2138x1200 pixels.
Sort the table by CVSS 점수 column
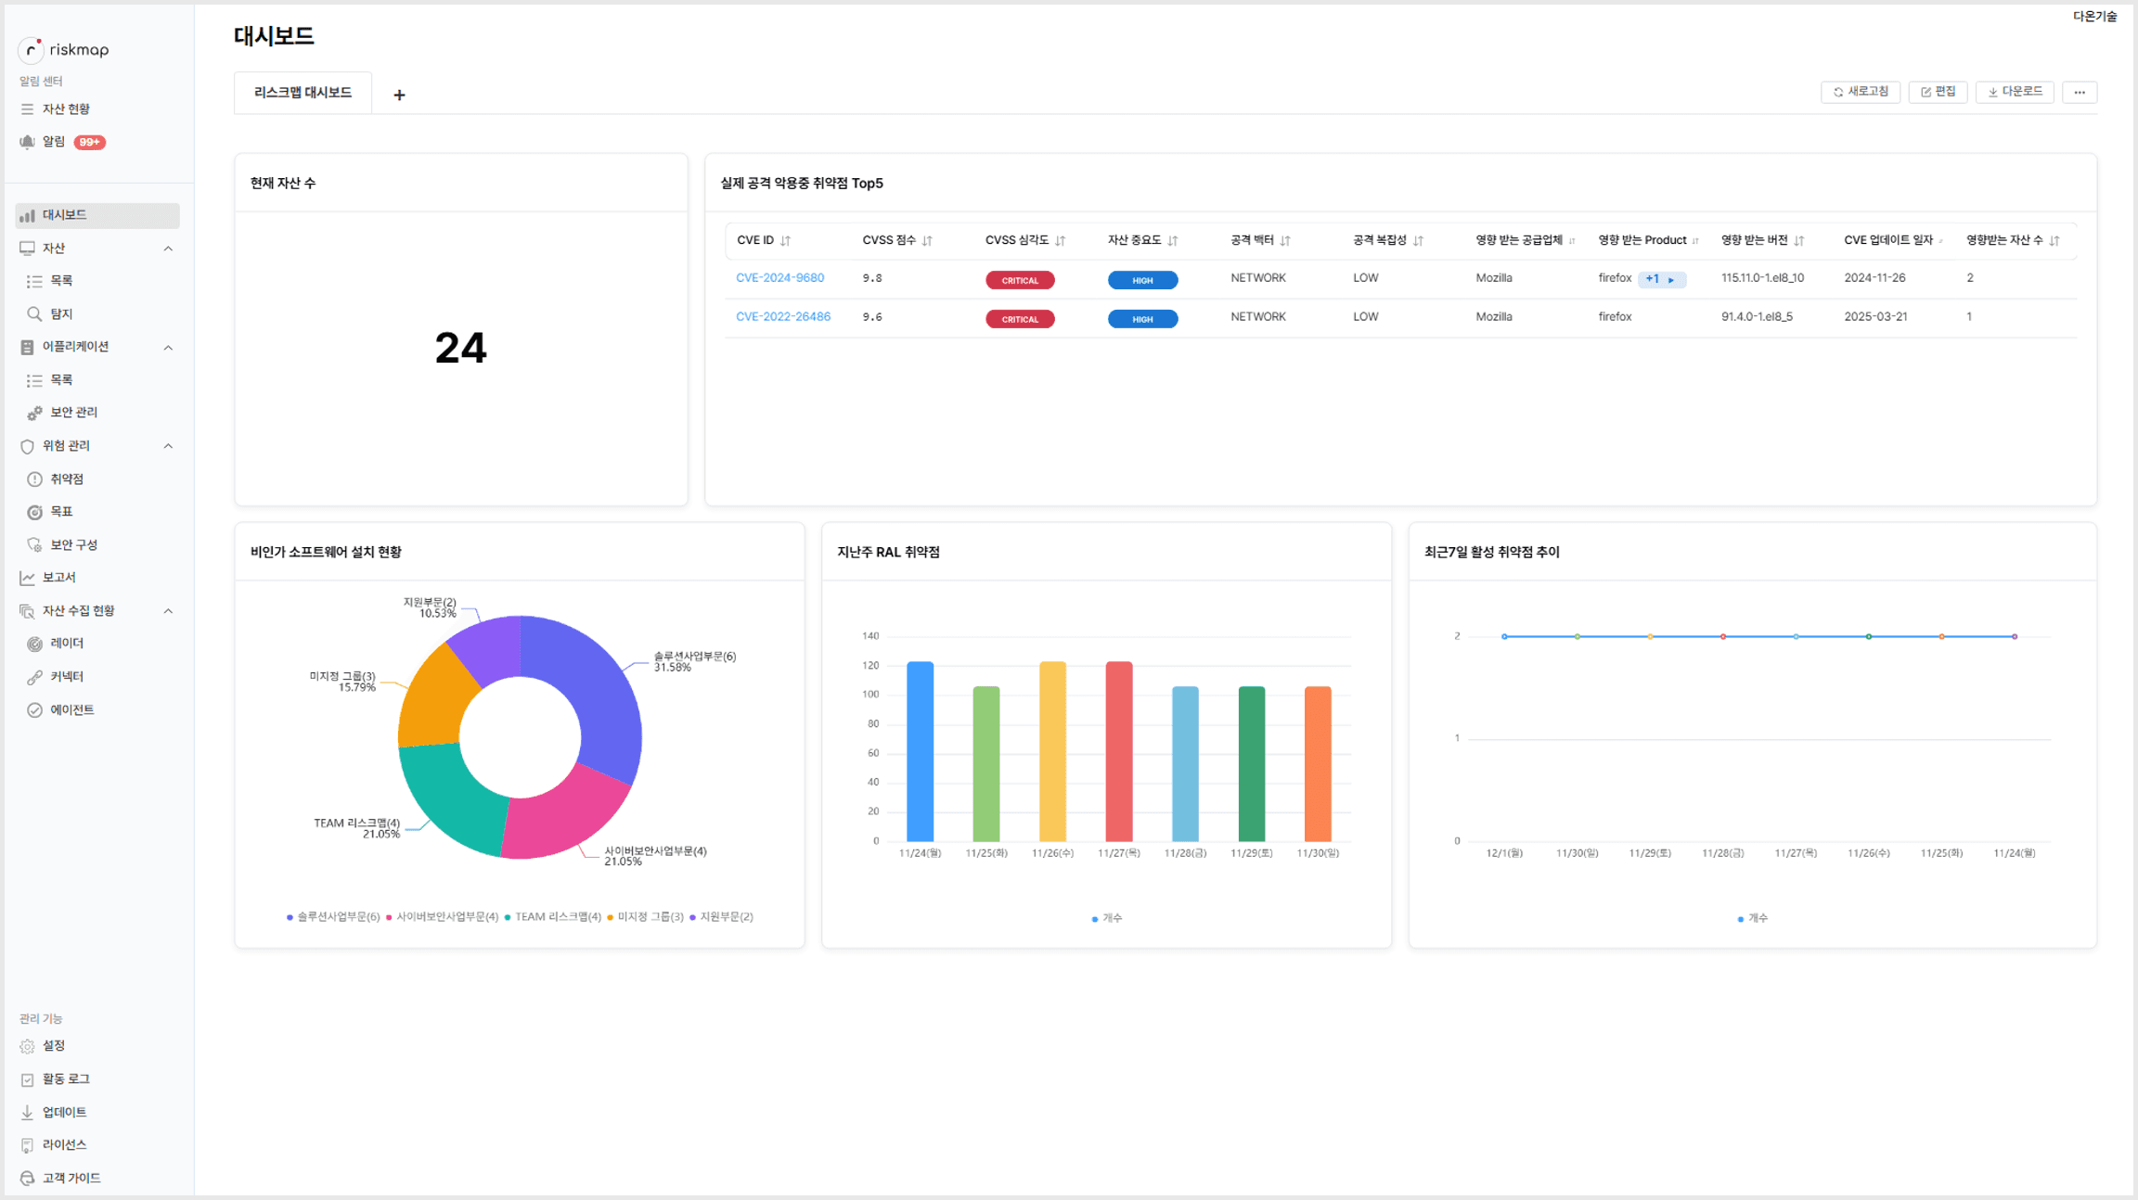click(x=927, y=241)
